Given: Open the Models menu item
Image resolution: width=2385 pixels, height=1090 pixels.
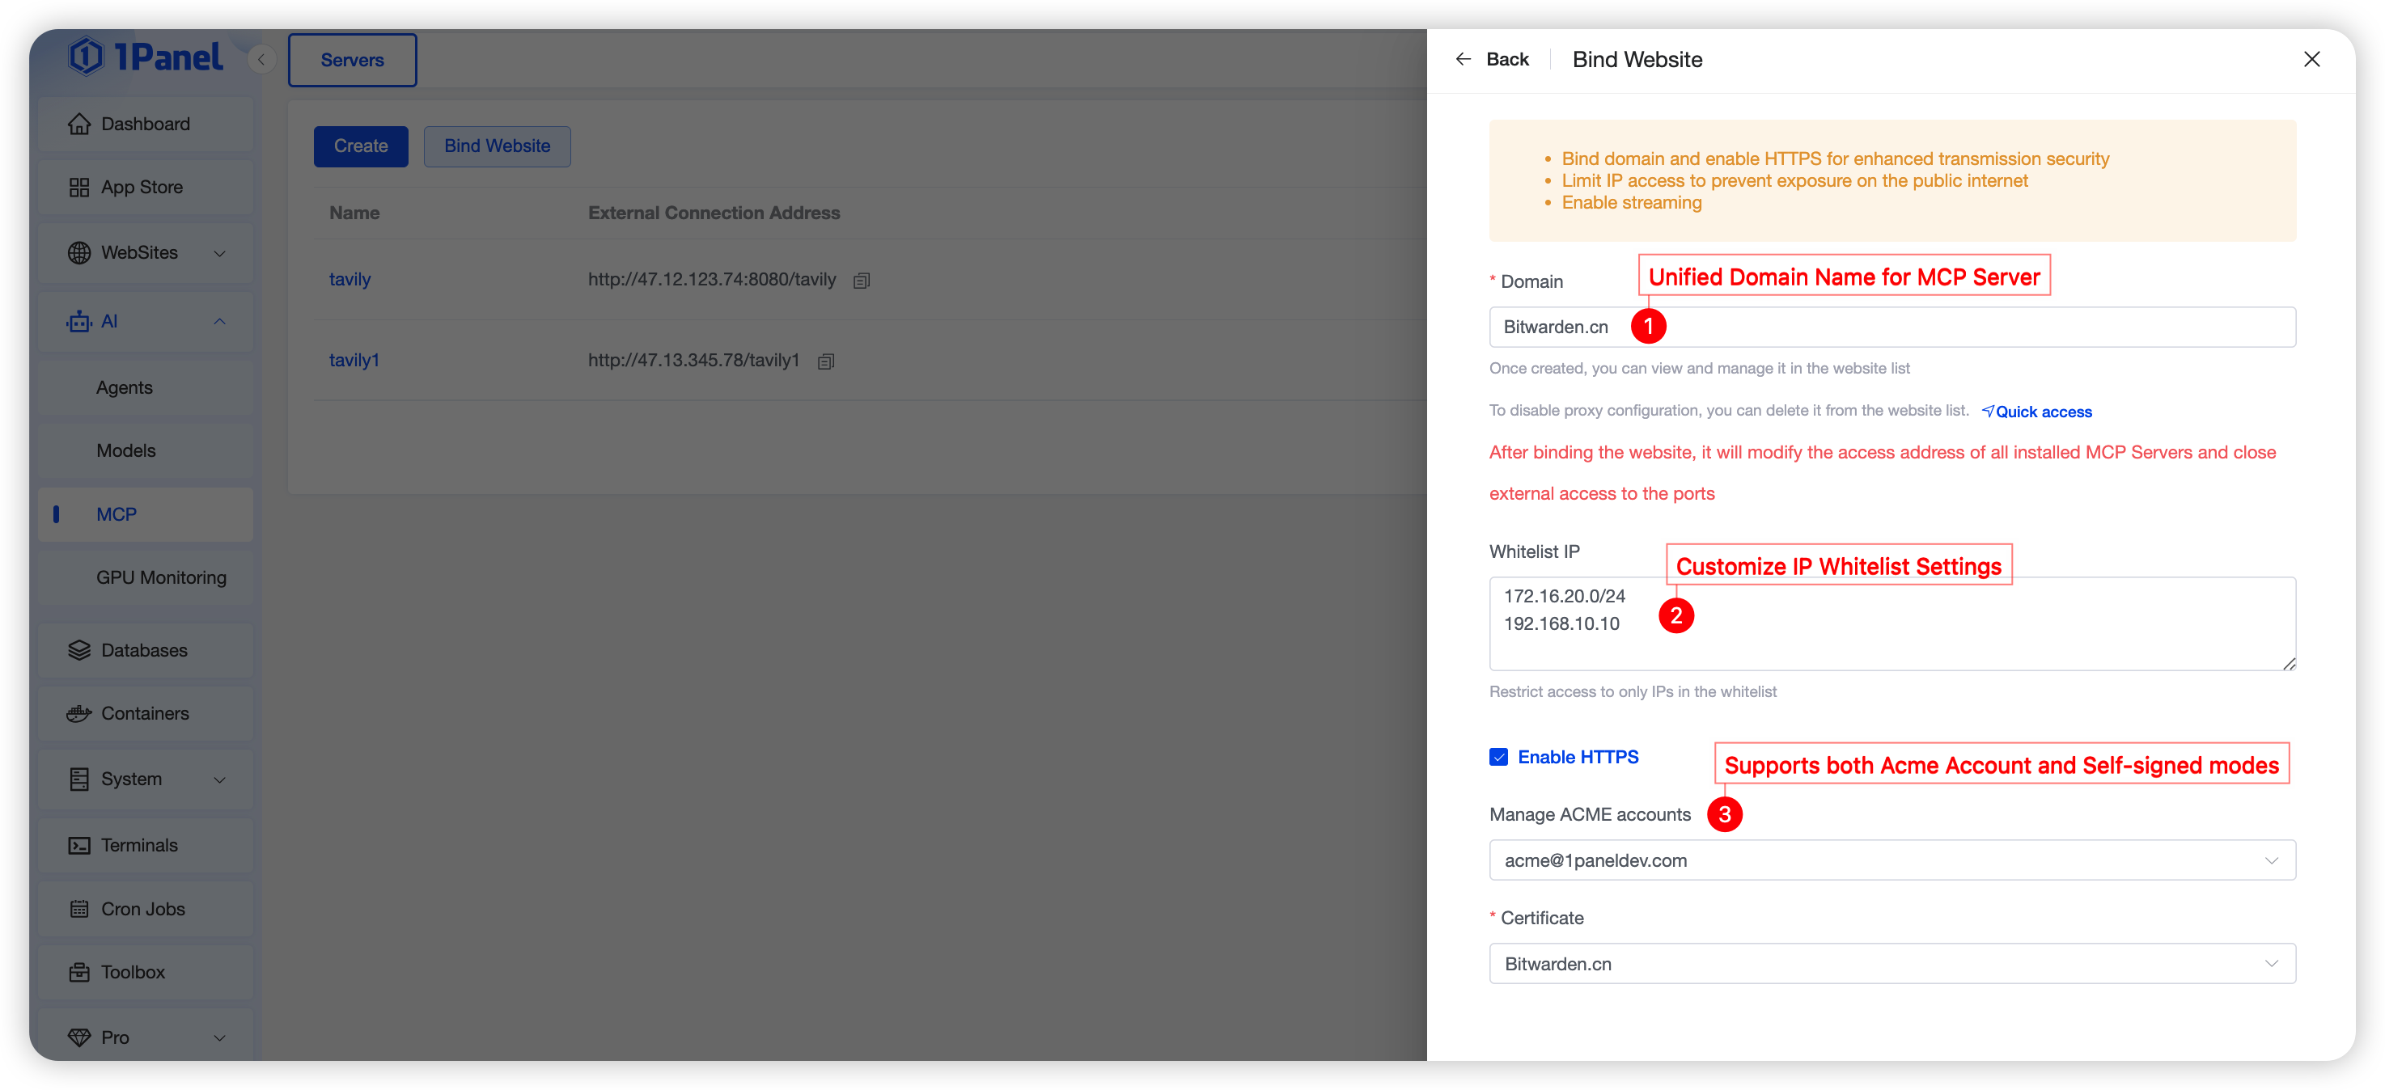Looking at the screenshot, I should coord(126,450).
